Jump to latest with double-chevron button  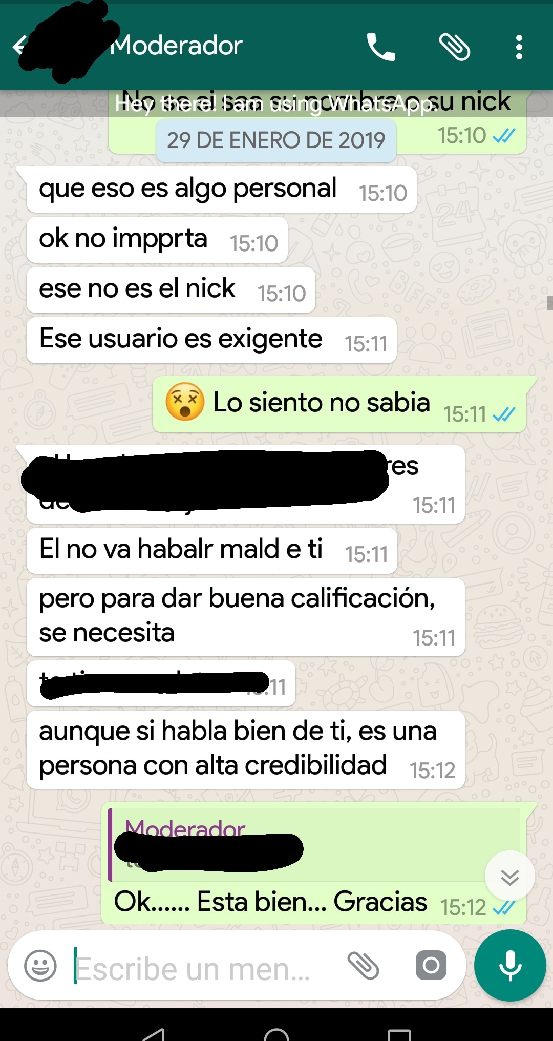510,878
